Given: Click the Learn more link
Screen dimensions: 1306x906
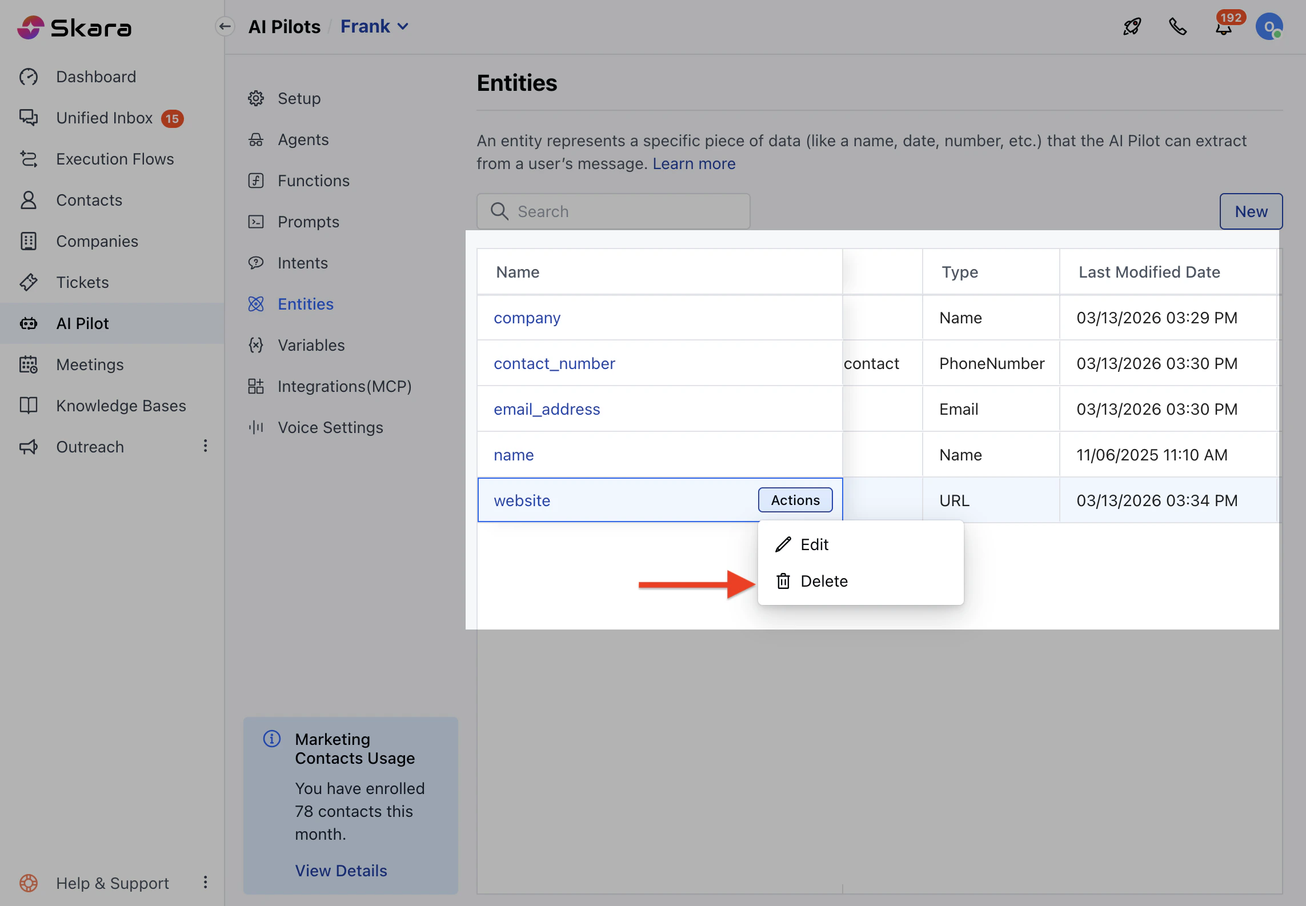Looking at the screenshot, I should click(694, 164).
